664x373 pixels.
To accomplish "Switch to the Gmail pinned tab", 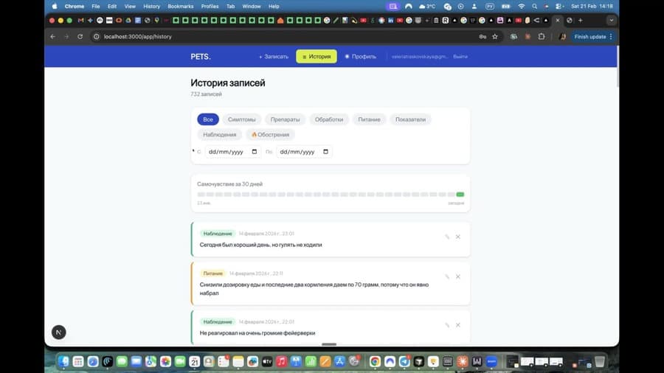I will [80, 21].
